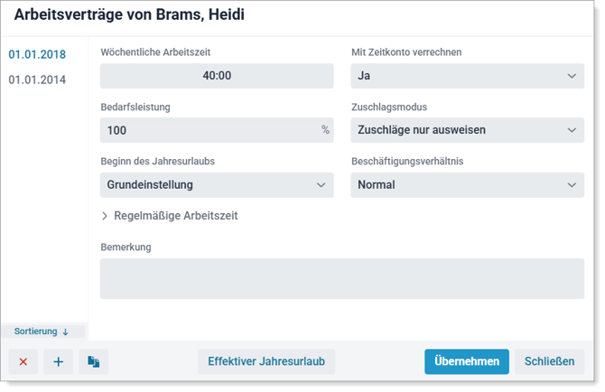Image resolution: width=605 pixels, height=392 pixels.
Task: Toggle sort order arrow next to Sortierung
Action: (65, 331)
